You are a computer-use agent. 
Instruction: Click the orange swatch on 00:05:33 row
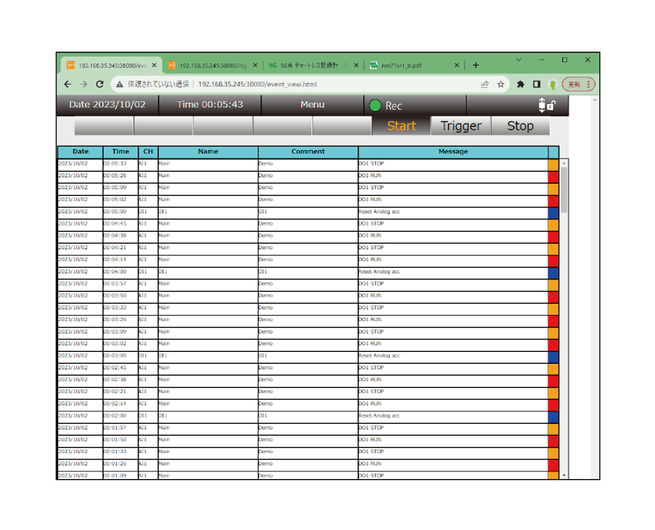(553, 164)
